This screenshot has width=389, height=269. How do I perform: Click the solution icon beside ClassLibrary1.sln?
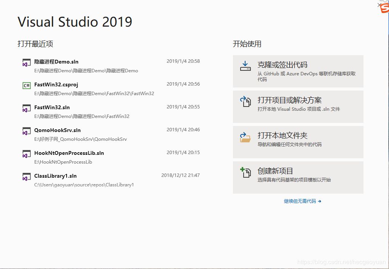[27, 177]
